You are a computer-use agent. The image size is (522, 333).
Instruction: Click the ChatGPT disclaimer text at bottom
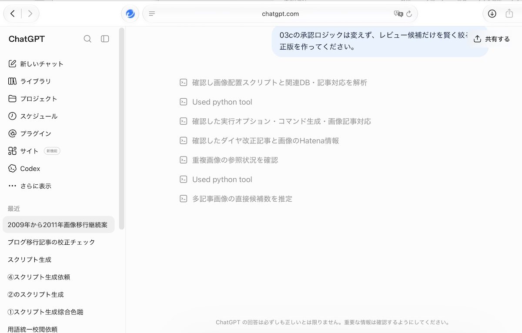point(332,323)
